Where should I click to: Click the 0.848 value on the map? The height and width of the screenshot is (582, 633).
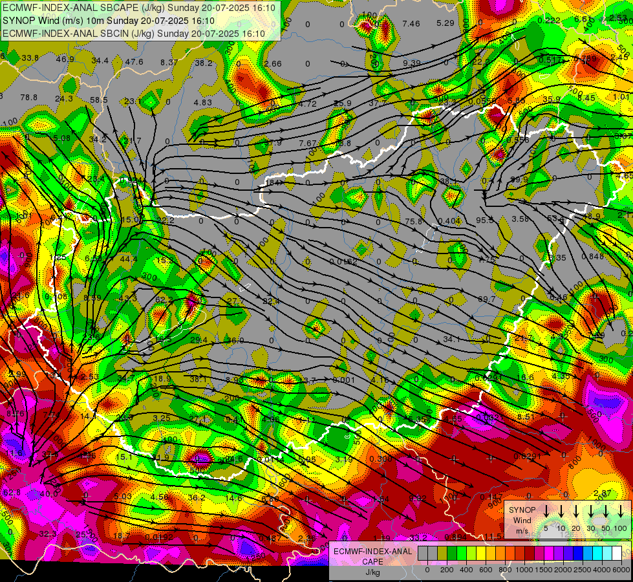point(593,256)
